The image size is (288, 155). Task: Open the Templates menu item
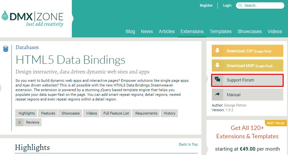click(x=221, y=31)
